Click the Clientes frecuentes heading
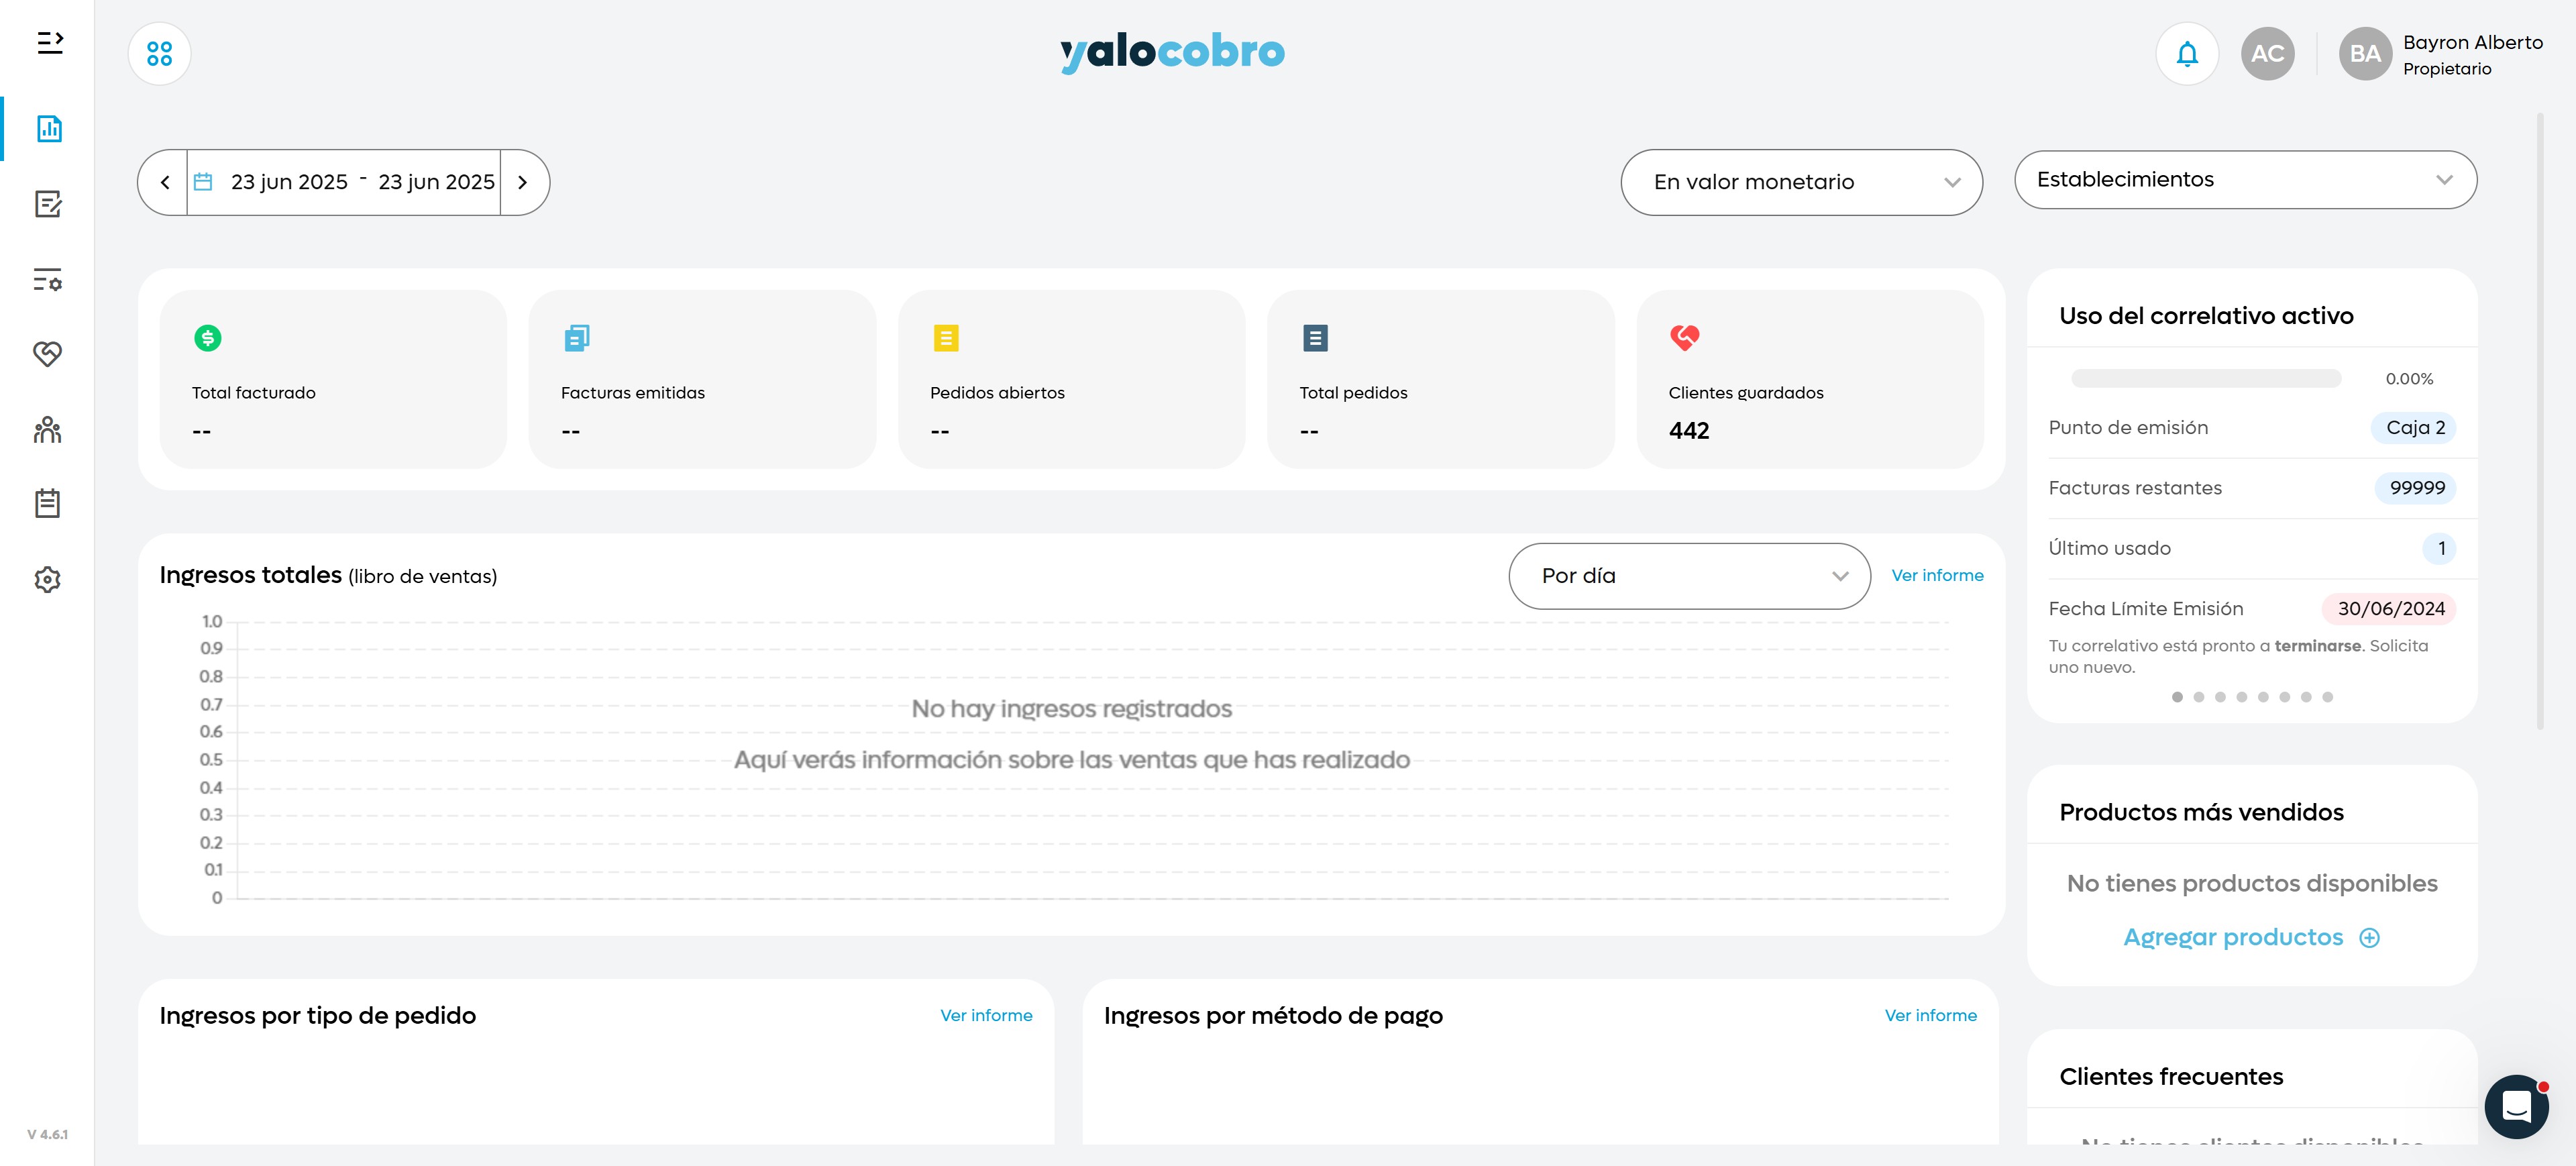 (x=2171, y=1077)
